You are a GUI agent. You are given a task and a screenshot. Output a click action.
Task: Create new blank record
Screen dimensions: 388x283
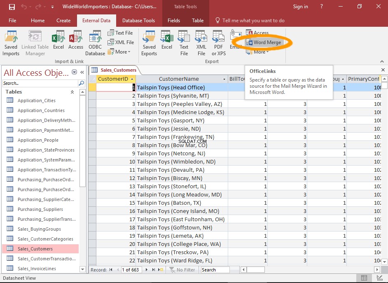[161, 270]
